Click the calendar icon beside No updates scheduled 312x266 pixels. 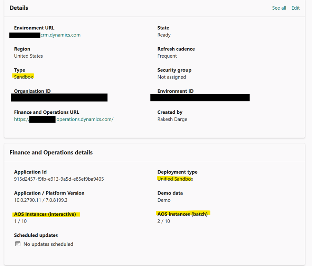tap(18, 244)
